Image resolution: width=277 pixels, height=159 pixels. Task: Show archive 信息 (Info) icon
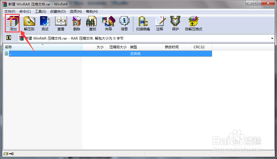(124, 23)
